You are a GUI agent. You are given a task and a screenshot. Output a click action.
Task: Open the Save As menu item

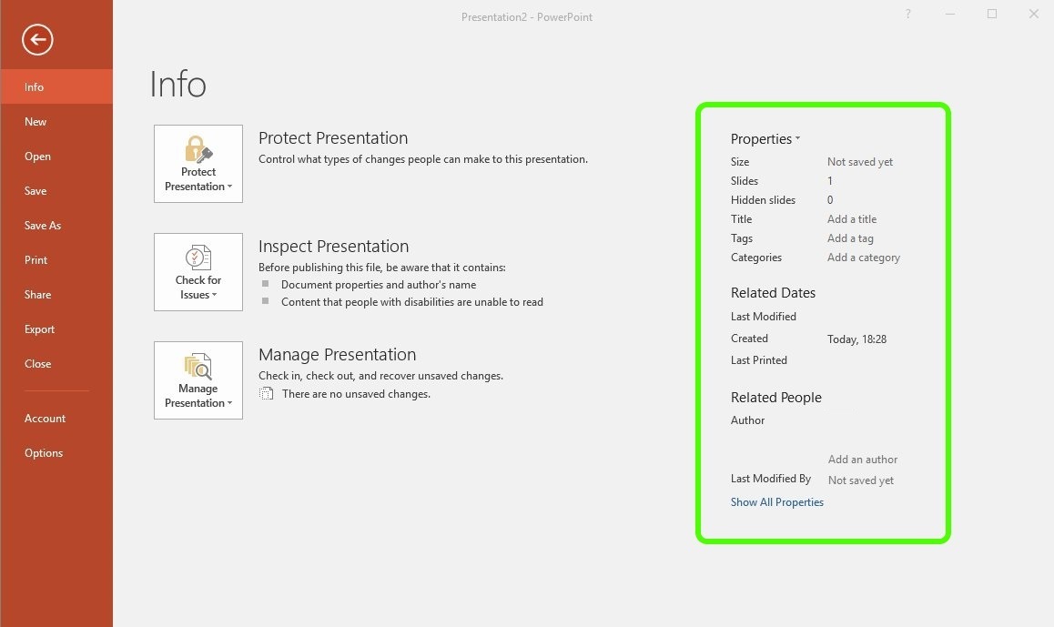tap(43, 226)
